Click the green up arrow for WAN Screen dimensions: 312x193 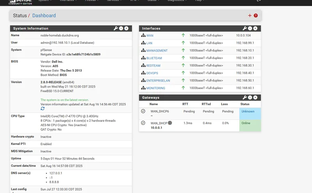click(183, 35)
